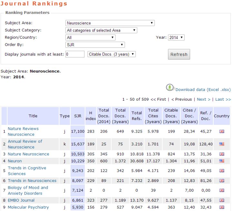Click total refs value 30.608
The image size is (232, 211).
click(137, 161)
